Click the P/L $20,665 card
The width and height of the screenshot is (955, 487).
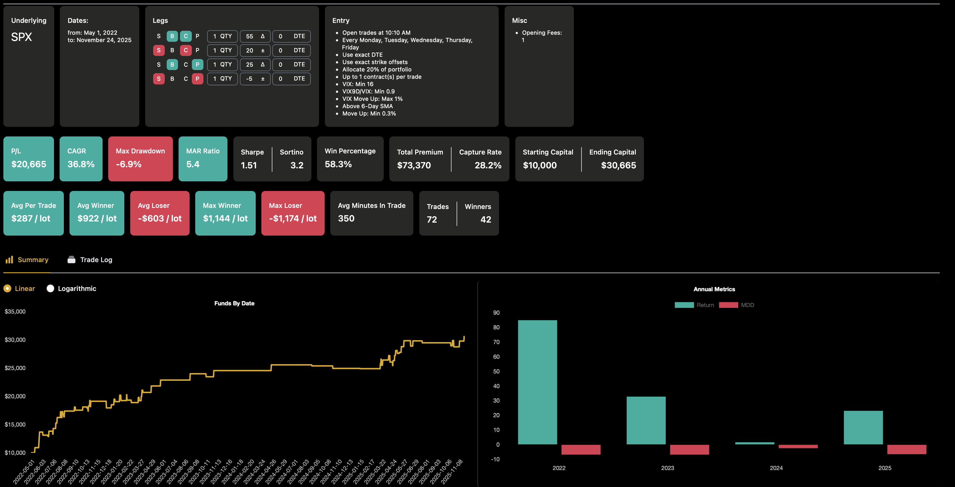coord(29,159)
